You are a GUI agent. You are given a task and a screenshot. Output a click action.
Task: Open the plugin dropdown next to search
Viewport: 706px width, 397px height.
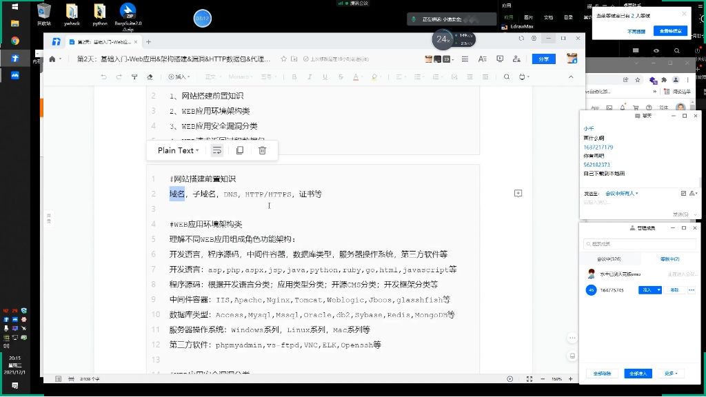tap(524, 77)
